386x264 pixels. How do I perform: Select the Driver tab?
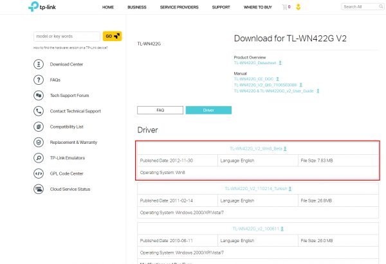(x=208, y=110)
